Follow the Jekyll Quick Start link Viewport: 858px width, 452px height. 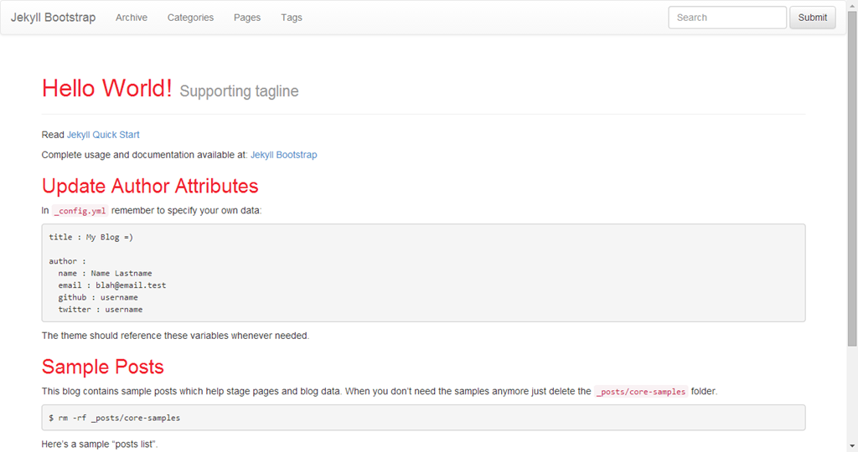click(x=103, y=135)
